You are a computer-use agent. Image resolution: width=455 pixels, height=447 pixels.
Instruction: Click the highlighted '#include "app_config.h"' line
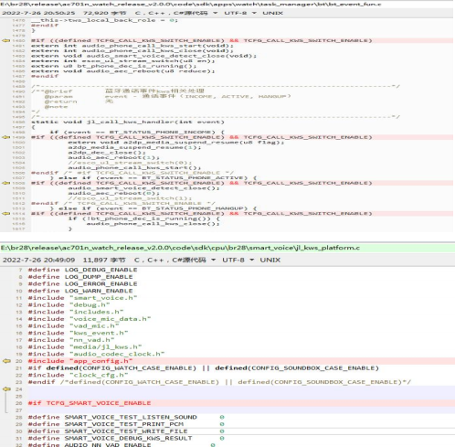(x=80, y=361)
